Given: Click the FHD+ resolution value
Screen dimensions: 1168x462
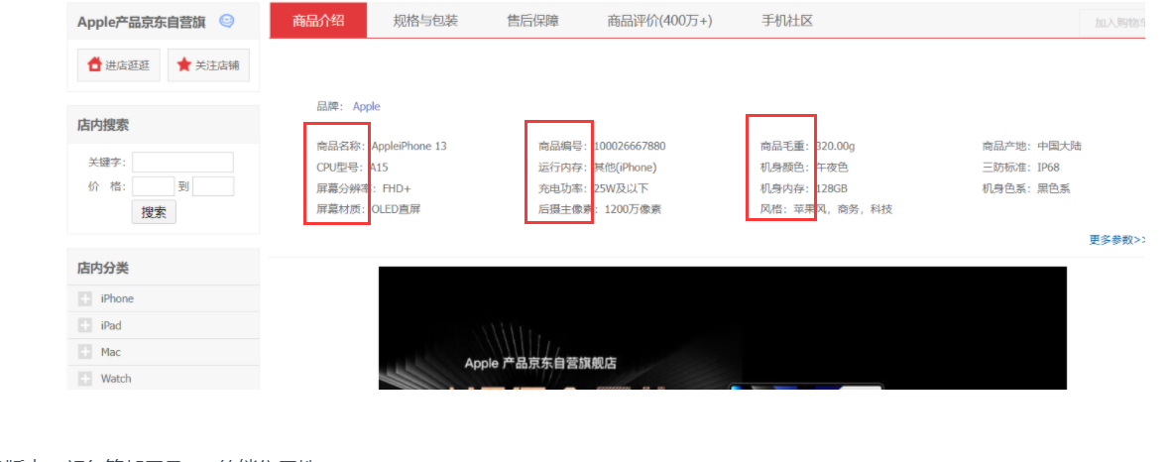Looking at the screenshot, I should coord(397,188).
